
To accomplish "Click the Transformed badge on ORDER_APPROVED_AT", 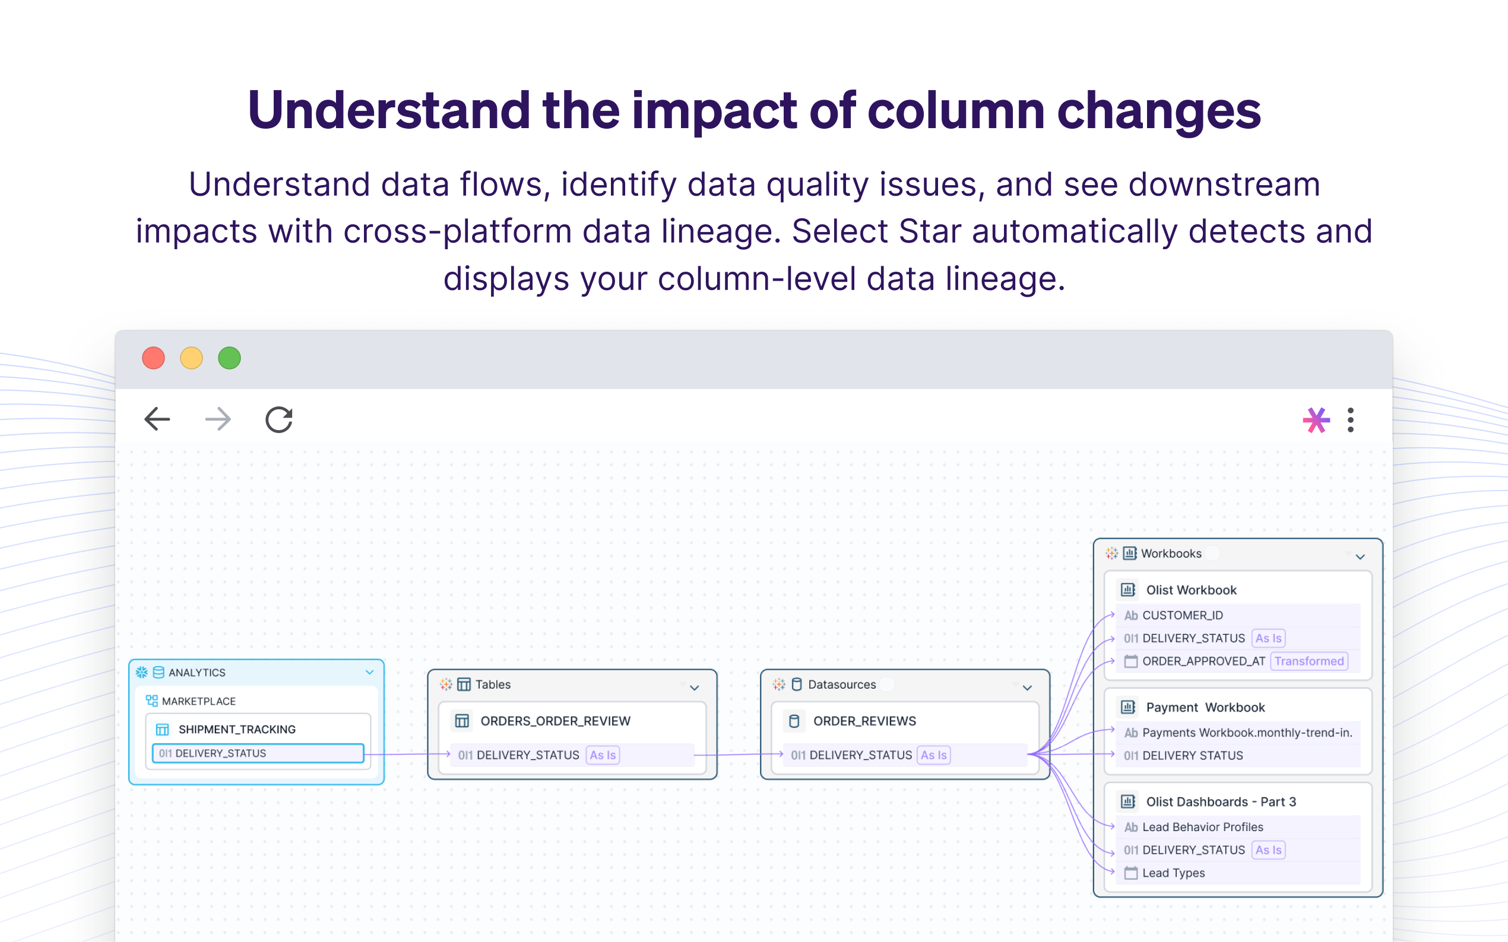I will tap(1309, 661).
